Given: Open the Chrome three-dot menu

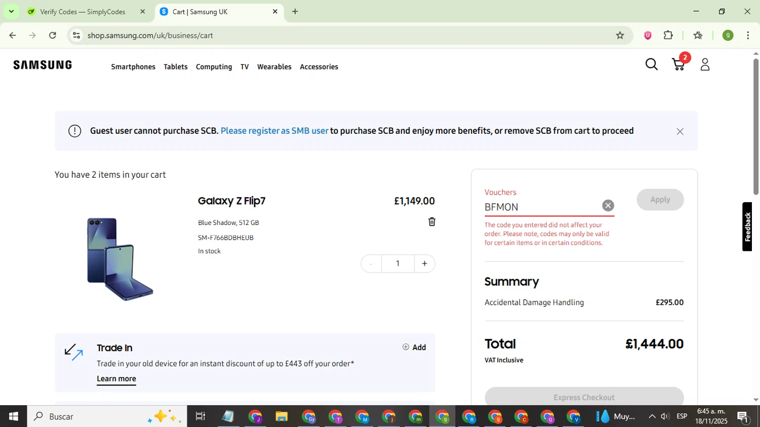Looking at the screenshot, I should coord(748,35).
